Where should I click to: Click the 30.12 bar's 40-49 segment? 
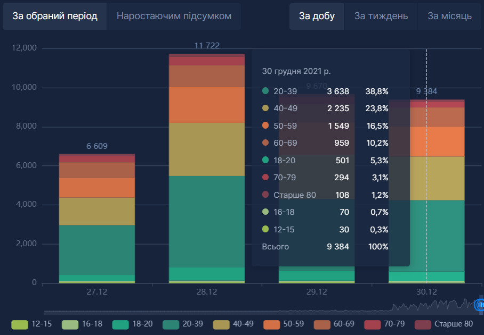click(426, 178)
